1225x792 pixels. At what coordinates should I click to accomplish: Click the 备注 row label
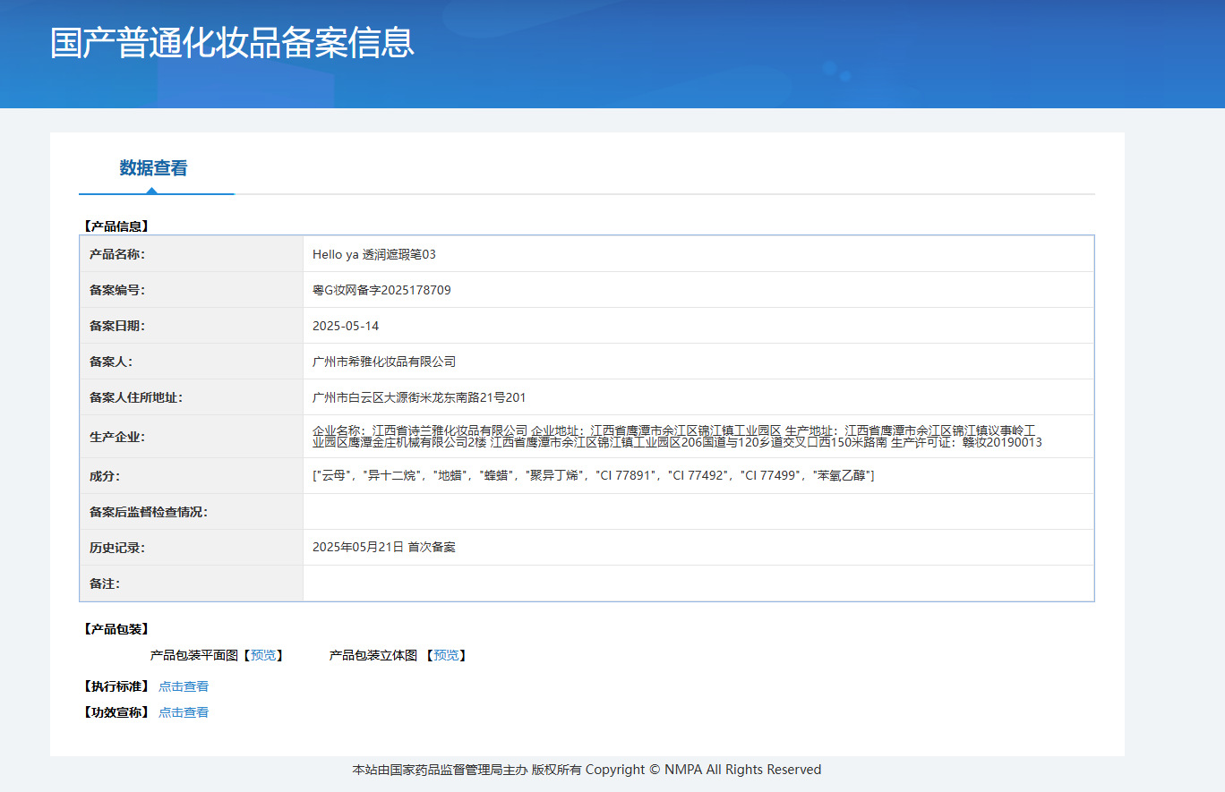coord(104,583)
